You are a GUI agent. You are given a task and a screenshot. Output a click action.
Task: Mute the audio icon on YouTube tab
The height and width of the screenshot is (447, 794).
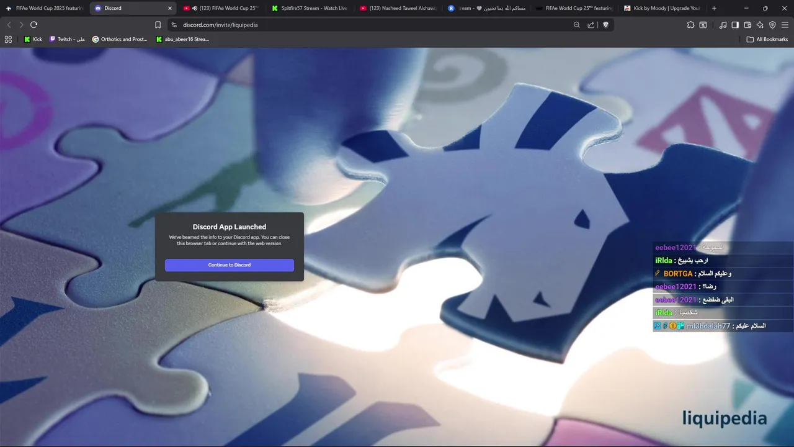pos(195,8)
